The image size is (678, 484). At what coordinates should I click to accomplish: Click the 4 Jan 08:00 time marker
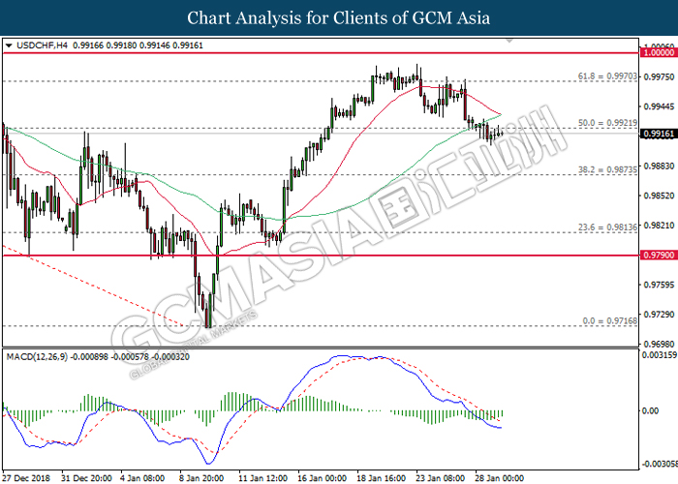pos(142,478)
